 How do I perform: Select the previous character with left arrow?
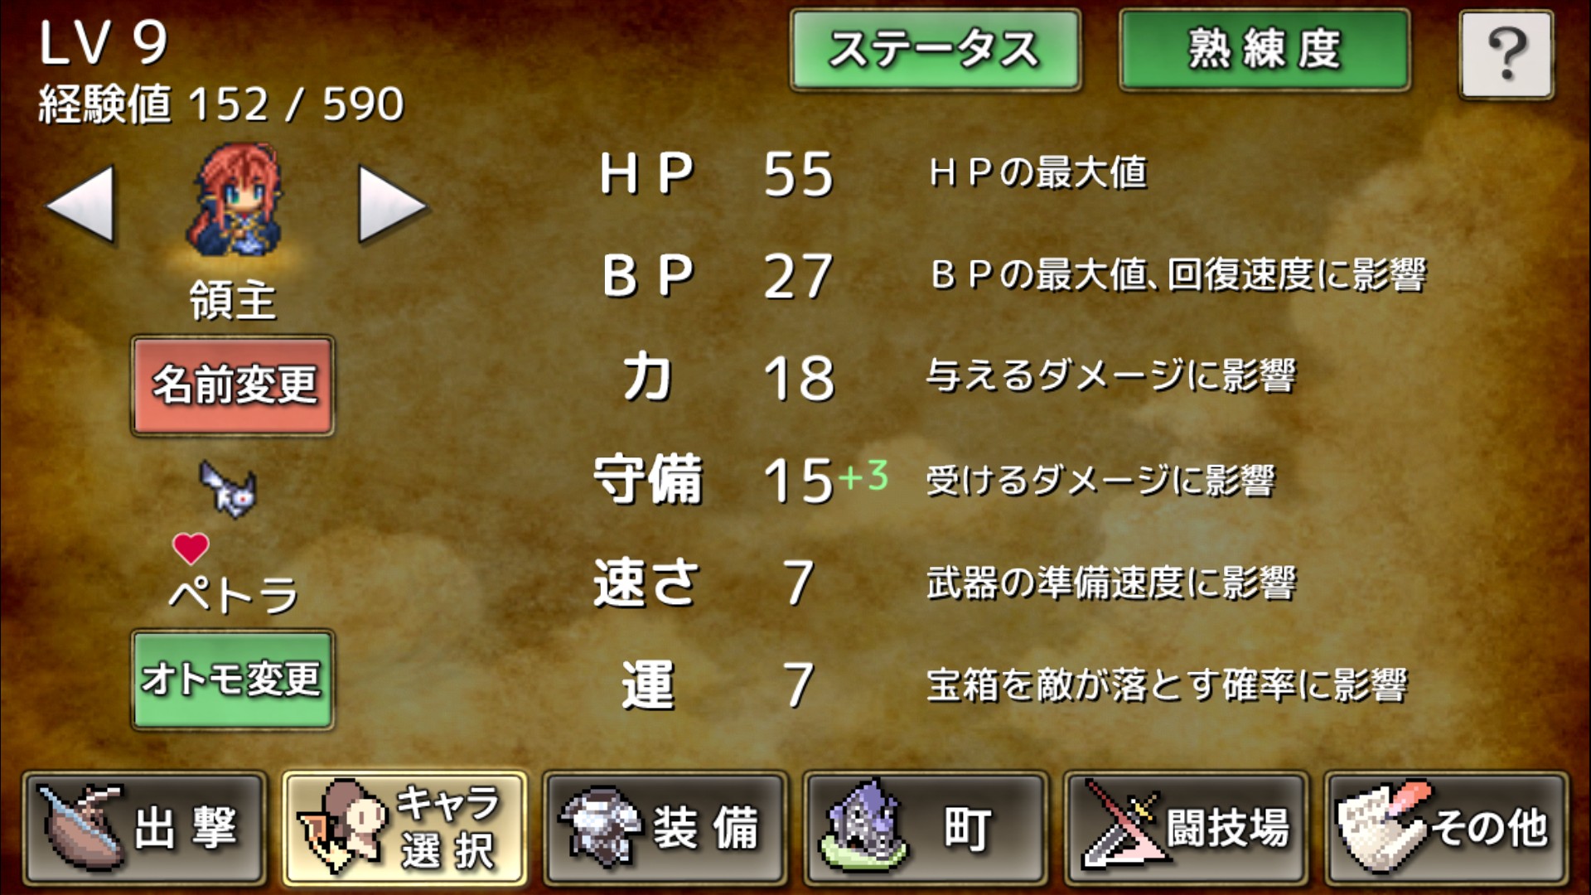80,204
